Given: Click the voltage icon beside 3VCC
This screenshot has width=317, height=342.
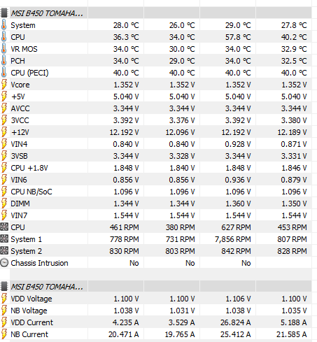Looking at the screenshot, I should 4,120.
